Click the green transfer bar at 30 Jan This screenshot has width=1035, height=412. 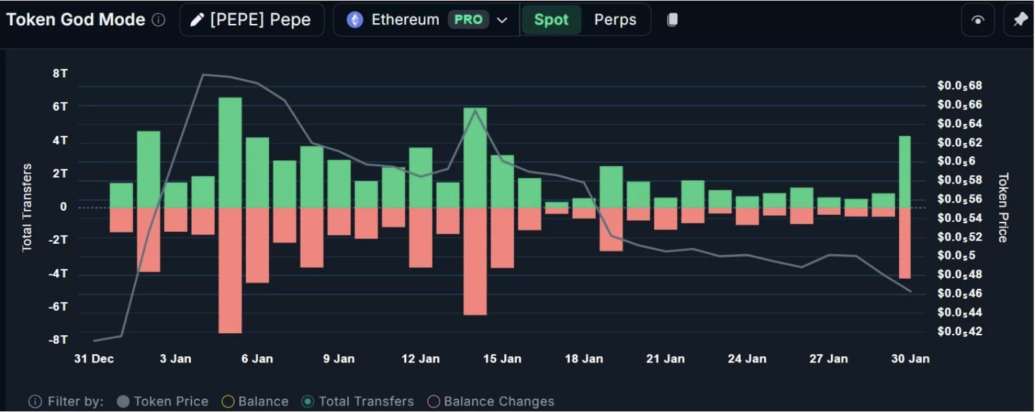tap(904, 172)
